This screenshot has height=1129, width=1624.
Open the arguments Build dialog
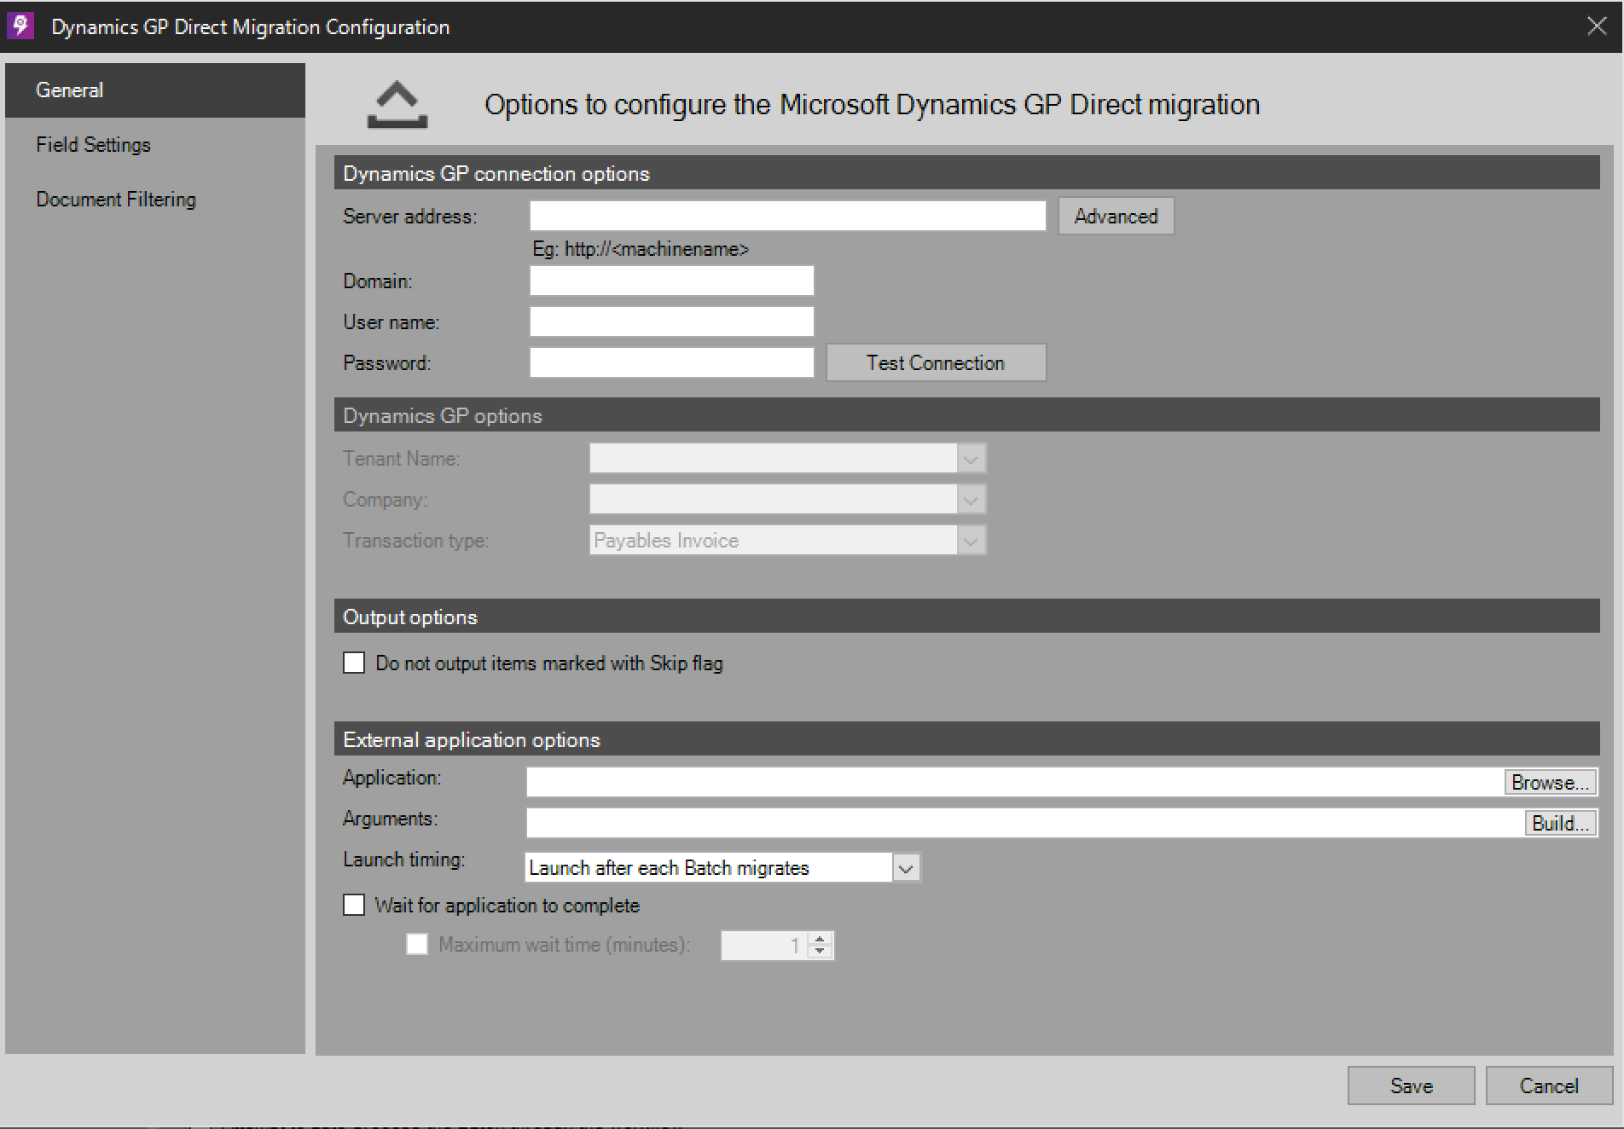(1561, 823)
